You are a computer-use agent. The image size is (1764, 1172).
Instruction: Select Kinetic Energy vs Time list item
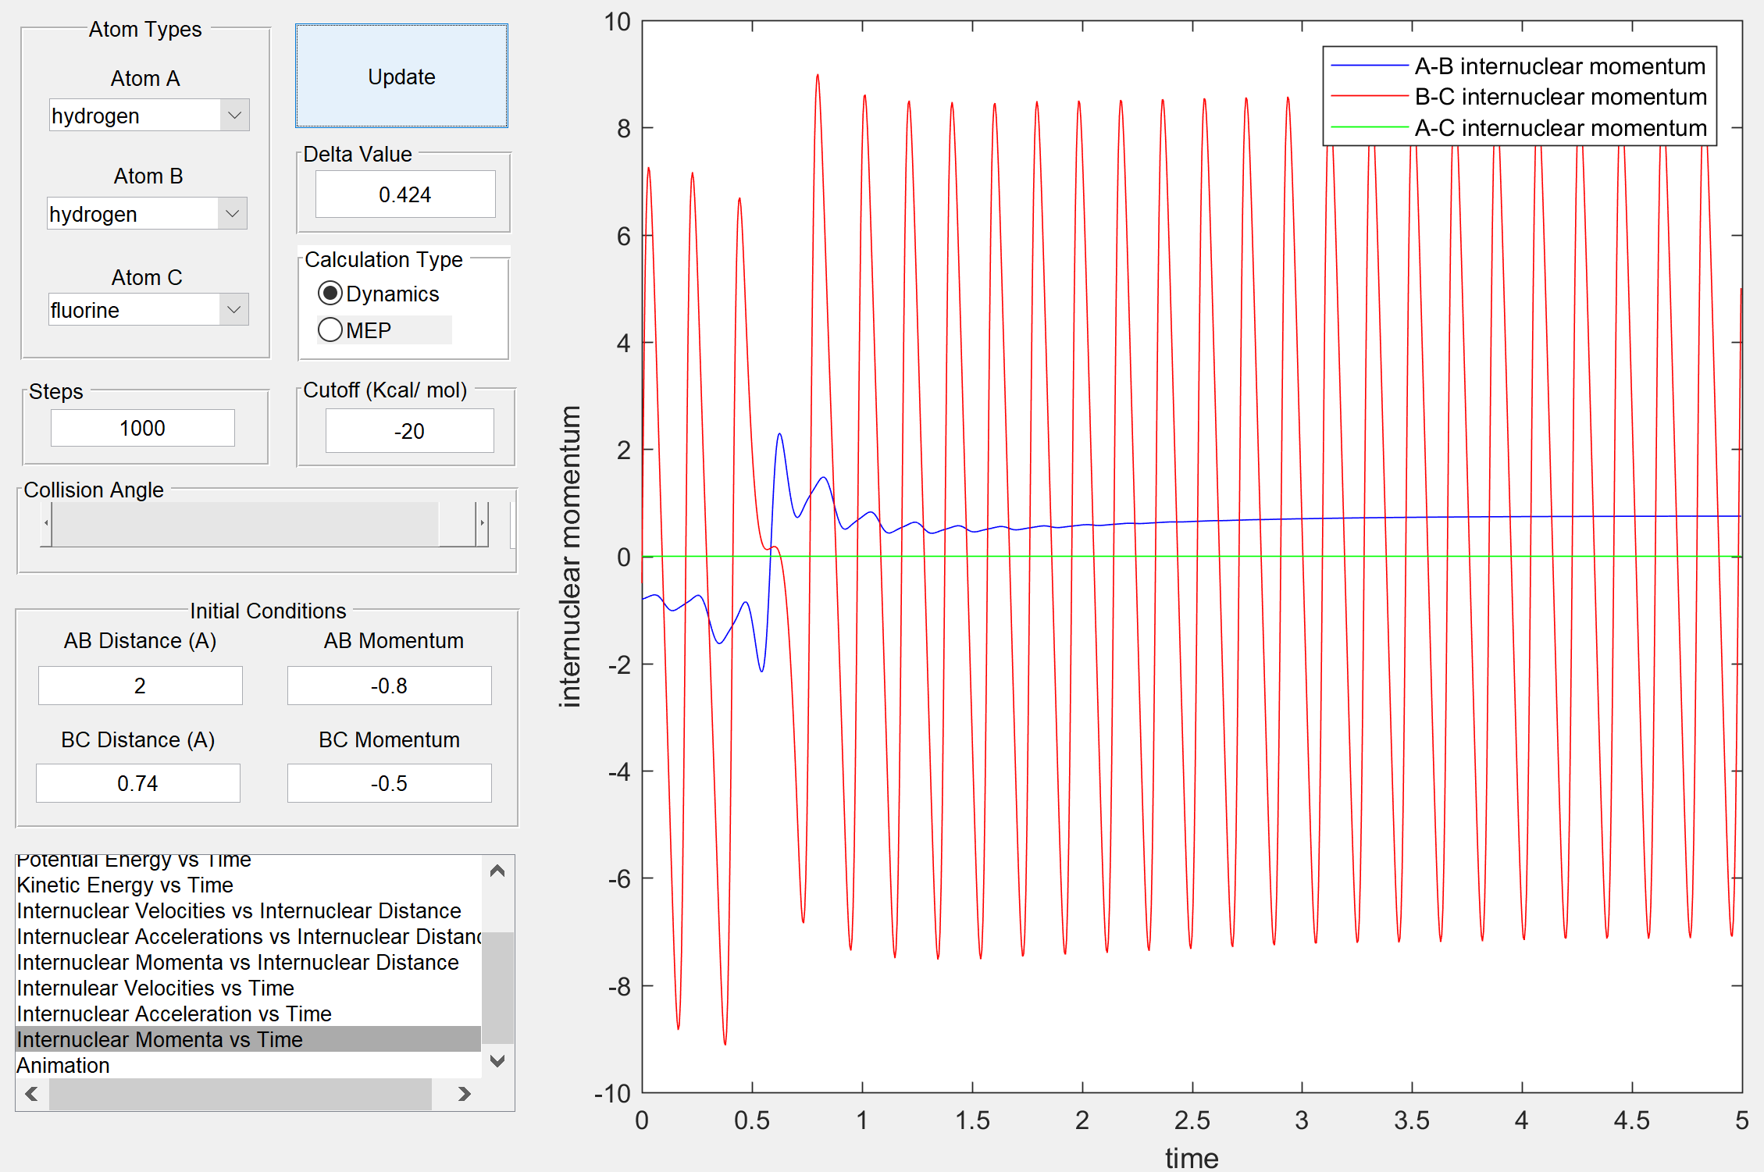tap(125, 885)
